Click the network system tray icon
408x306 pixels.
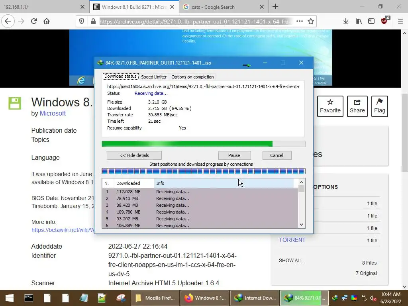pyautogui.click(x=345, y=298)
